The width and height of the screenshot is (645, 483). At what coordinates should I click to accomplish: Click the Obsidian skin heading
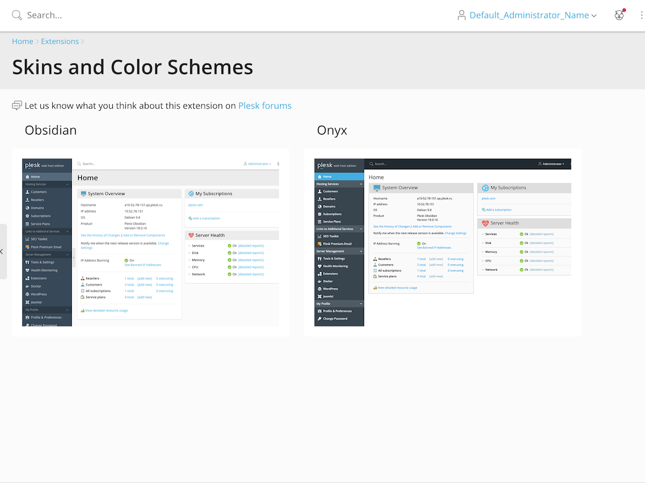point(50,130)
